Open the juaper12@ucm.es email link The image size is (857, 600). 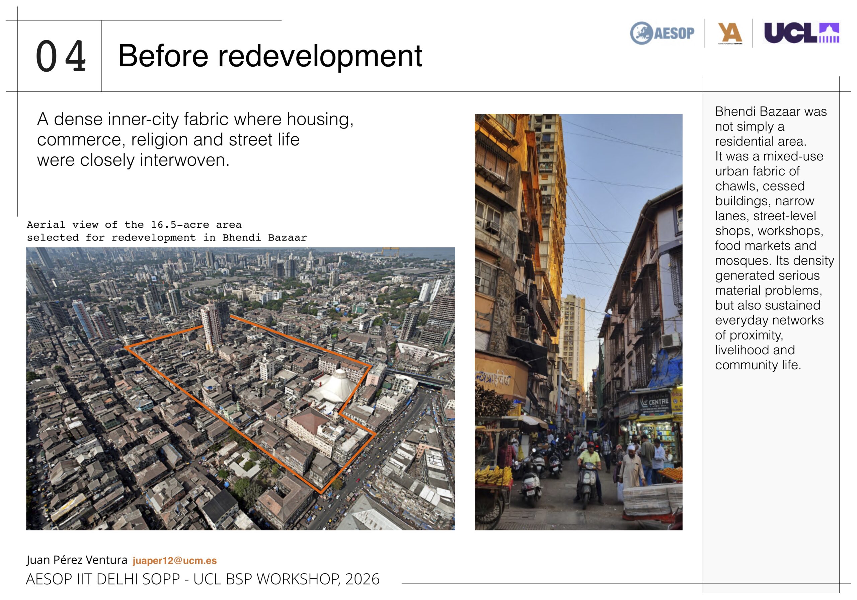point(175,560)
